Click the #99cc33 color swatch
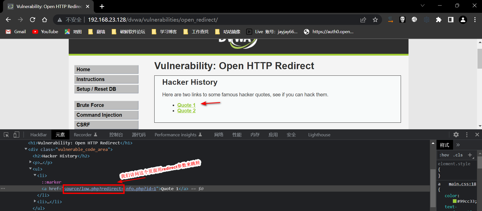 [x=455, y=201]
